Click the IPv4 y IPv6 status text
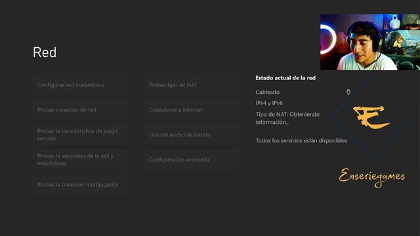The height and width of the screenshot is (236, 420). (269, 103)
